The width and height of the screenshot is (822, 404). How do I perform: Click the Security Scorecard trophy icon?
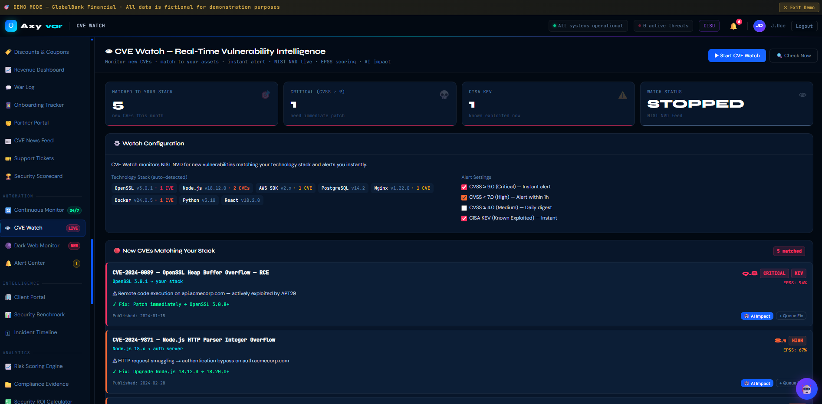[x=8, y=176]
